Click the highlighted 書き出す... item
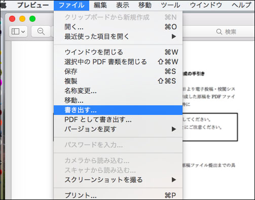The height and width of the screenshot is (200, 255). [x=118, y=110]
